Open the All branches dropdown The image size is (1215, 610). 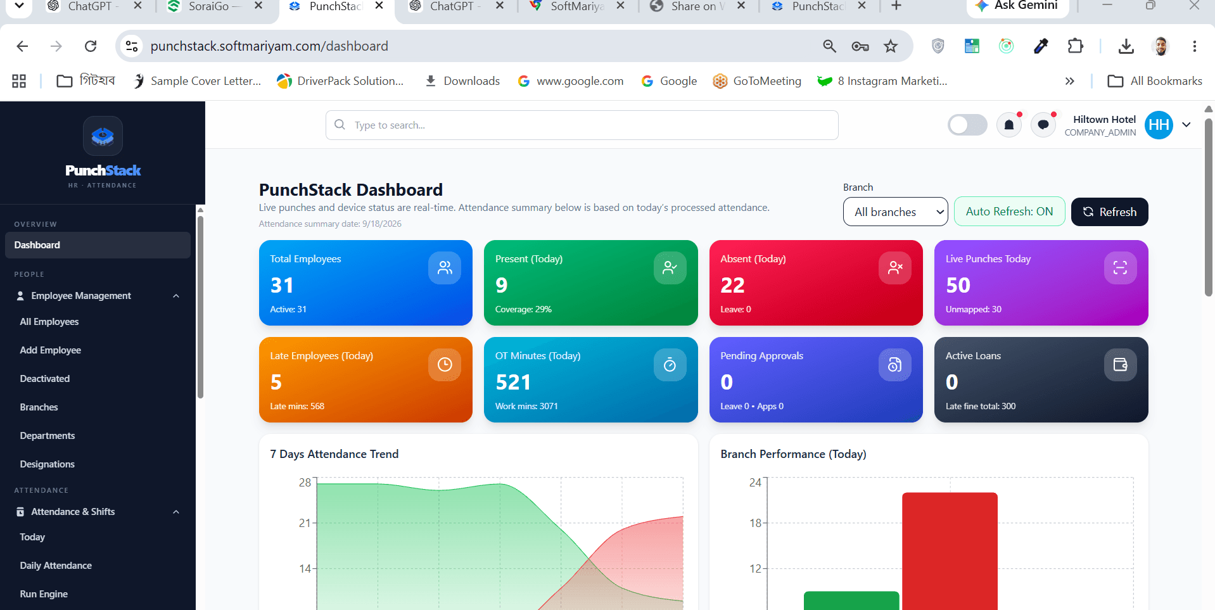coord(895,212)
